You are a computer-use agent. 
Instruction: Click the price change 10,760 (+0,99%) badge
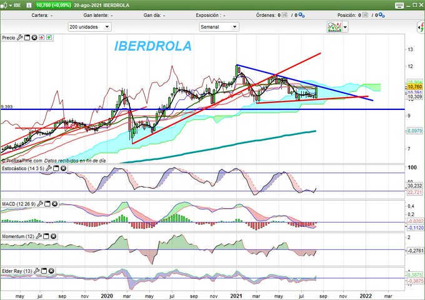coord(53,5)
